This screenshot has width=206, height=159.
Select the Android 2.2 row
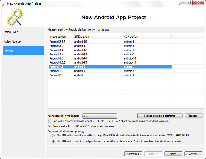click(x=110, y=75)
